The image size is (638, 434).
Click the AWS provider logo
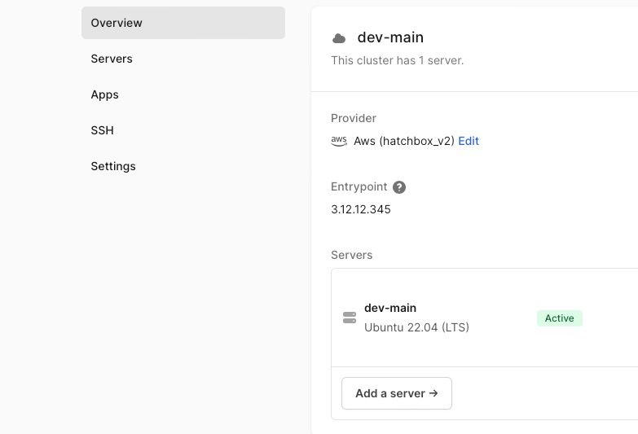coord(339,141)
